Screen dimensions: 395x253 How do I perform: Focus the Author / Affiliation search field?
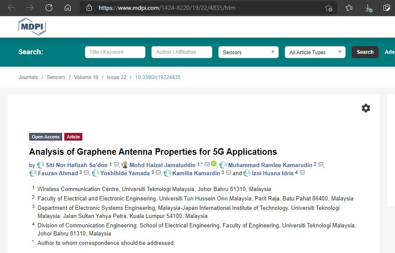181,52
